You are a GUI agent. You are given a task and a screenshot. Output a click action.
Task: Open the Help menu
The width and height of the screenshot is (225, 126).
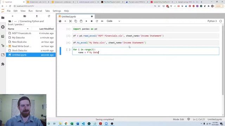66,11
